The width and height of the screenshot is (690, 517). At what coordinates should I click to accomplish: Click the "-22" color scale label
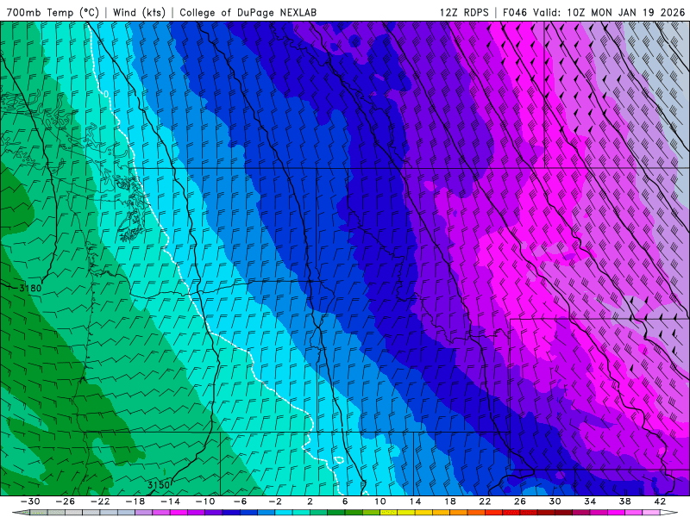coord(100,501)
